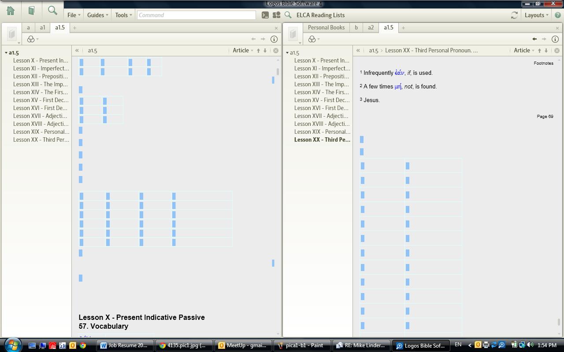564x352 pixels.
Task: Switch to tab 'a' in left panel
Action: point(28,28)
